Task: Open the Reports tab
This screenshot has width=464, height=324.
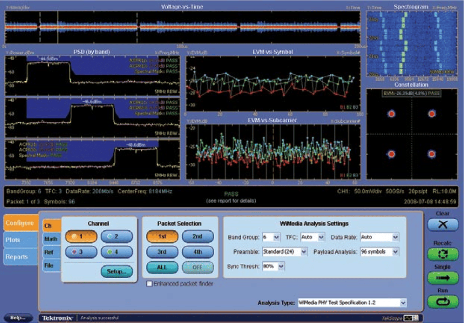Action: [x=17, y=257]
